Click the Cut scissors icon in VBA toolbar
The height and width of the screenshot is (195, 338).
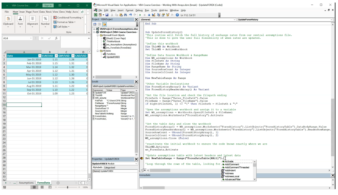tap(112, 15)
